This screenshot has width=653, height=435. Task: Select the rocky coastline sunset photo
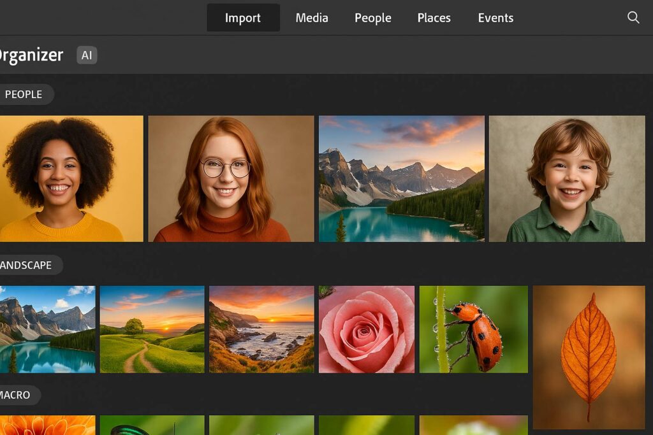point(261,329)
